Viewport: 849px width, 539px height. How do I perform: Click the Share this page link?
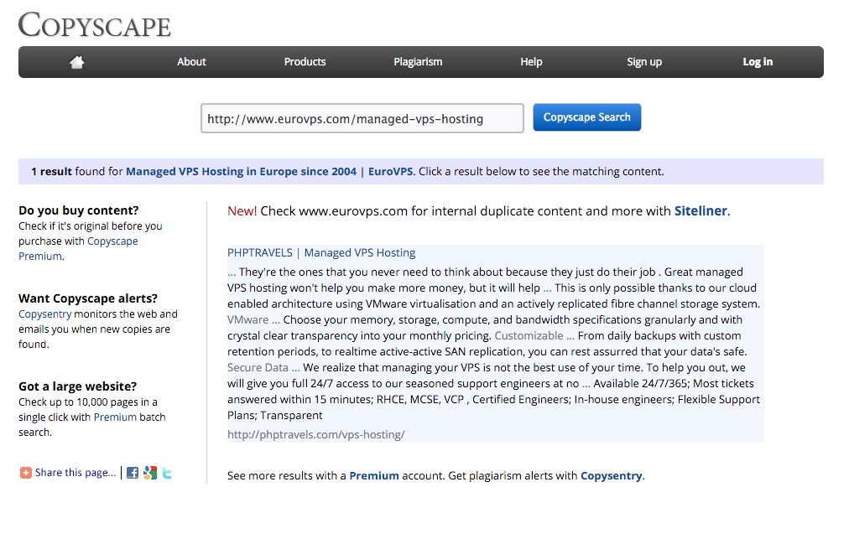pyautogui.click(x=76, y=473)
